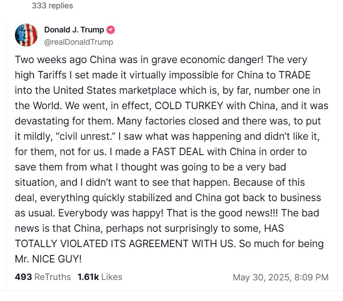Click the bold 1.61k number
Image resolution: width=343 pixels, height=301 pixels.
88,277
